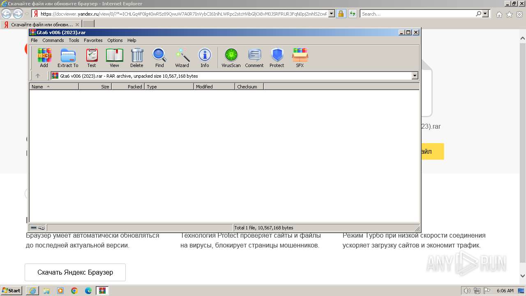Expand the search provider dropdown
The image size is (526, 296).
pyautogui.click(x=485, y=14)
